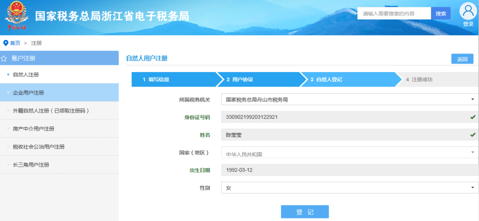Click the 账户注册 sidebar header

point(59,58)
